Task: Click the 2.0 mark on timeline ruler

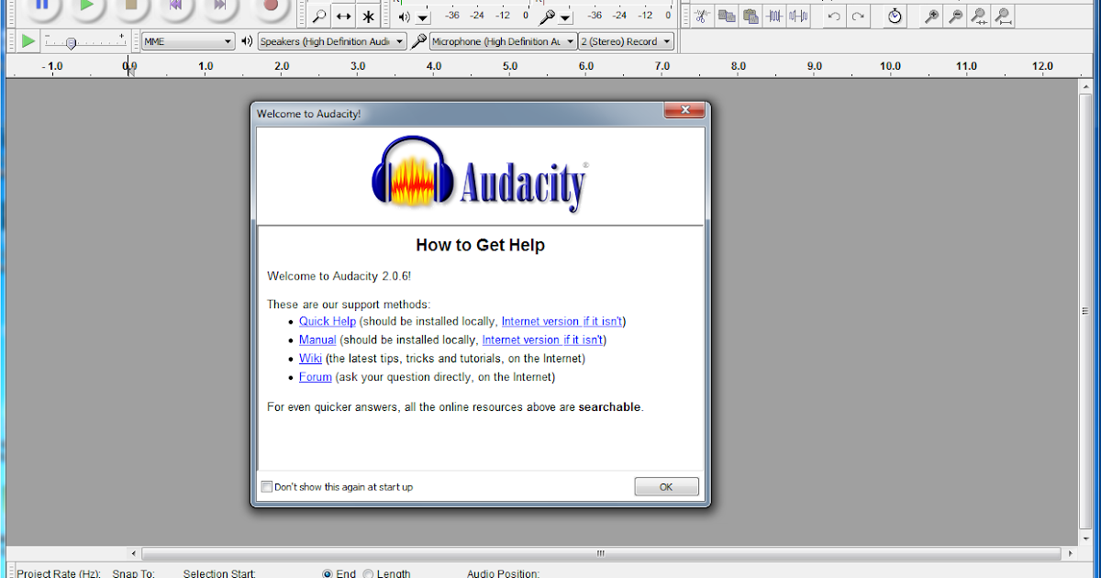Action: tap(282, 66)
